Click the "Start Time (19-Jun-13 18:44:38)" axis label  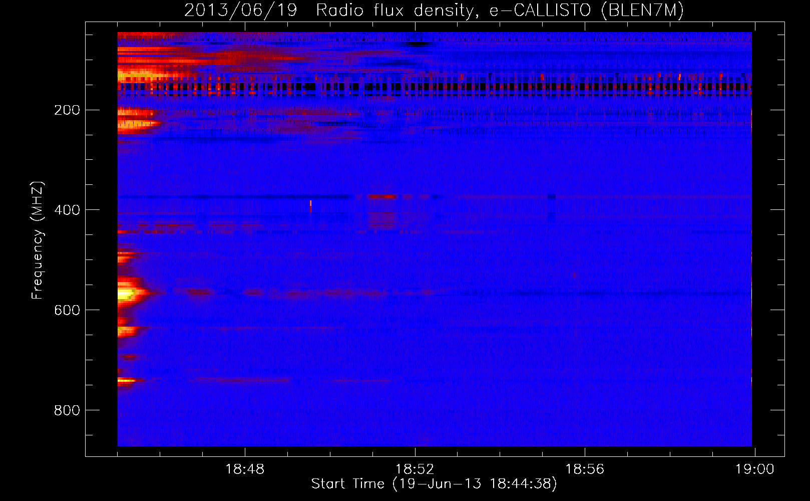434,484
